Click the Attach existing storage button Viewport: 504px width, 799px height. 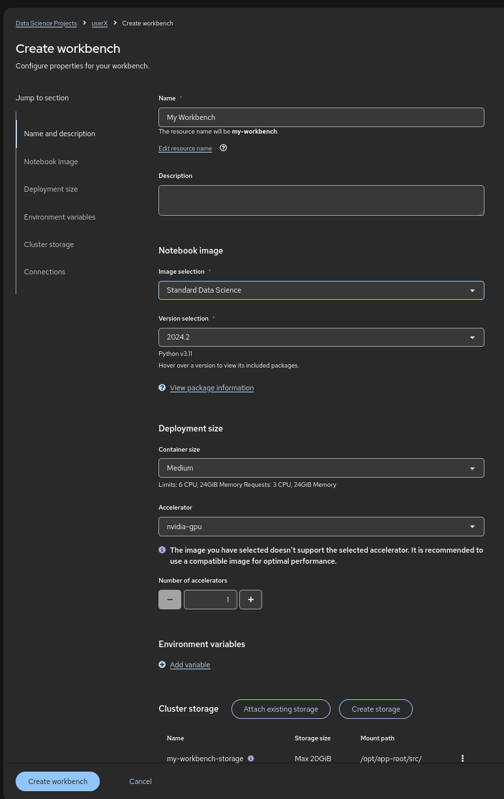coord(281,709)
